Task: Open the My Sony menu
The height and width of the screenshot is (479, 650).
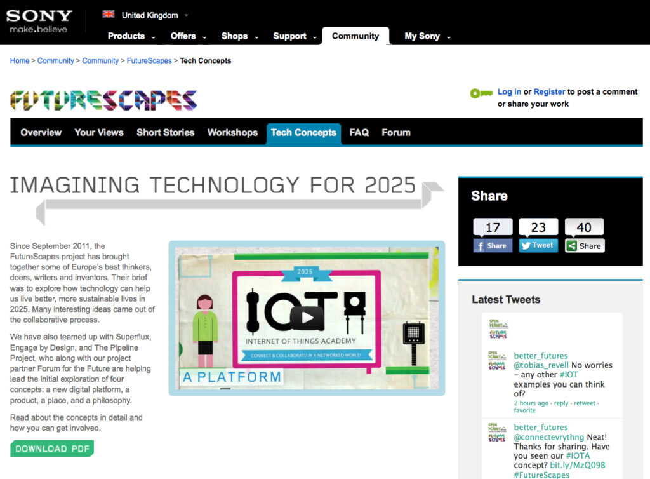Action: (x=422, y=36)
